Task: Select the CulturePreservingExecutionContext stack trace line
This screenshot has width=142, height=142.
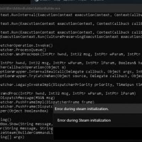Action: (x=71, y=37)
